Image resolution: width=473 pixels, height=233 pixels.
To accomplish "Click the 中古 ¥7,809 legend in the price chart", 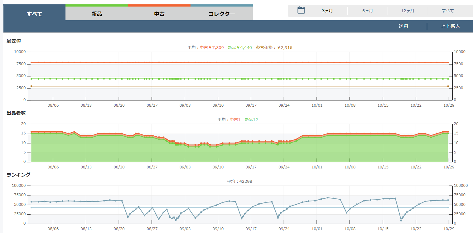I will tap(212, 48).
